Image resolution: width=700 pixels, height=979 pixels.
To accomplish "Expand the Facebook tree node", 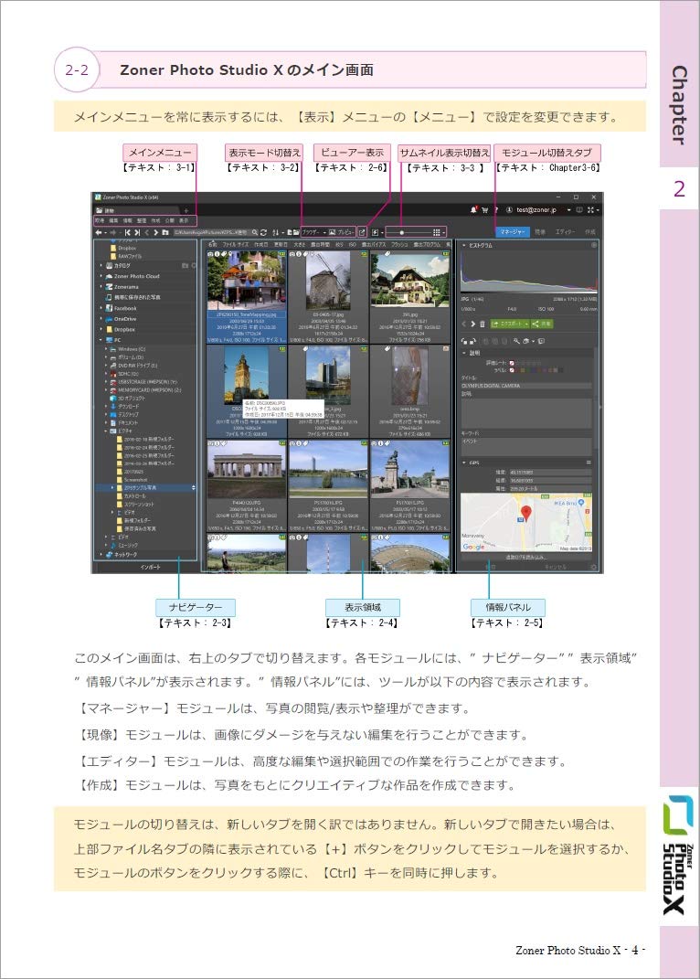I will (x=101, y=308).
